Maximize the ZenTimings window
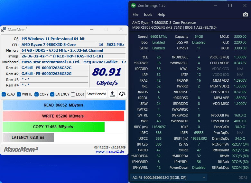The image size is (251, 183). coord(230,5)
